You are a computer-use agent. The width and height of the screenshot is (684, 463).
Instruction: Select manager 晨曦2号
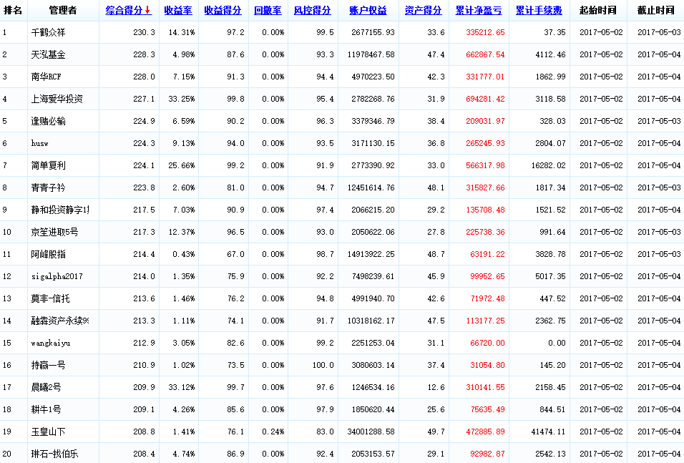[x=46, y=388]
